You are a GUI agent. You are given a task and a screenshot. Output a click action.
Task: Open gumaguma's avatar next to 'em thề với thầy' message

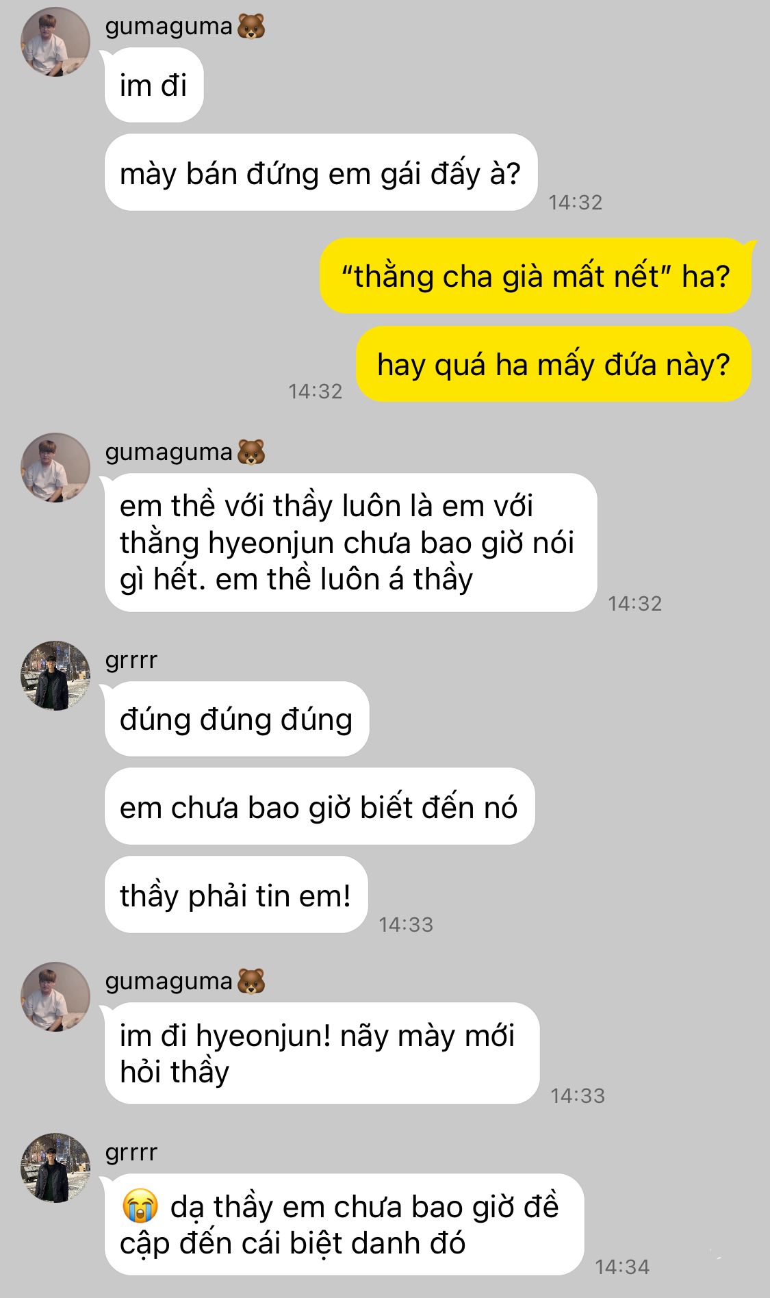point(55,468)
